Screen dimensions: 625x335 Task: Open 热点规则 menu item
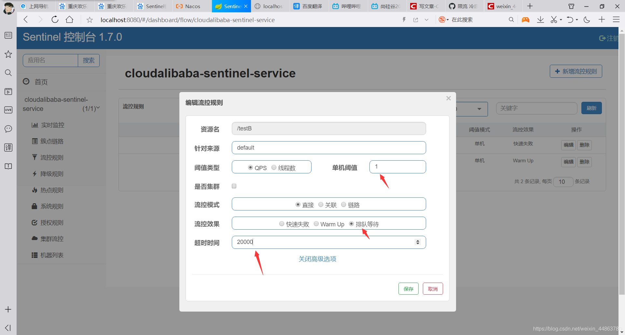pyautogui.click(x=48, y=190)
